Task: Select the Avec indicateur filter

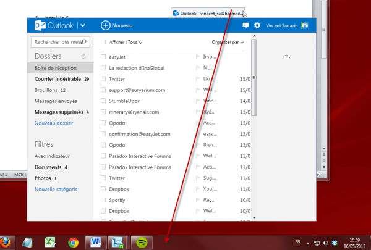Action: pyautogui.click(x=52, y=156)
